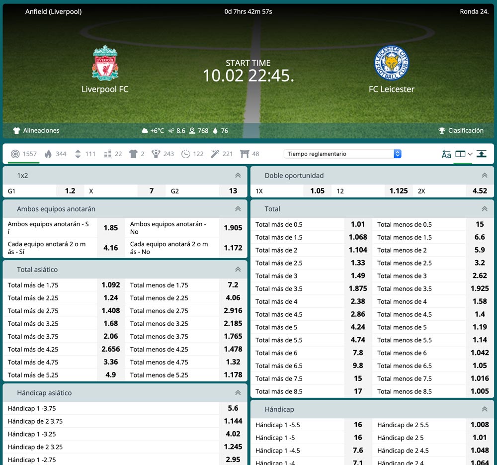Screen dimensions: 497x465
Task: Select Hándicap 1 -5.5 odds 16
Action: (x=358, y=425)
